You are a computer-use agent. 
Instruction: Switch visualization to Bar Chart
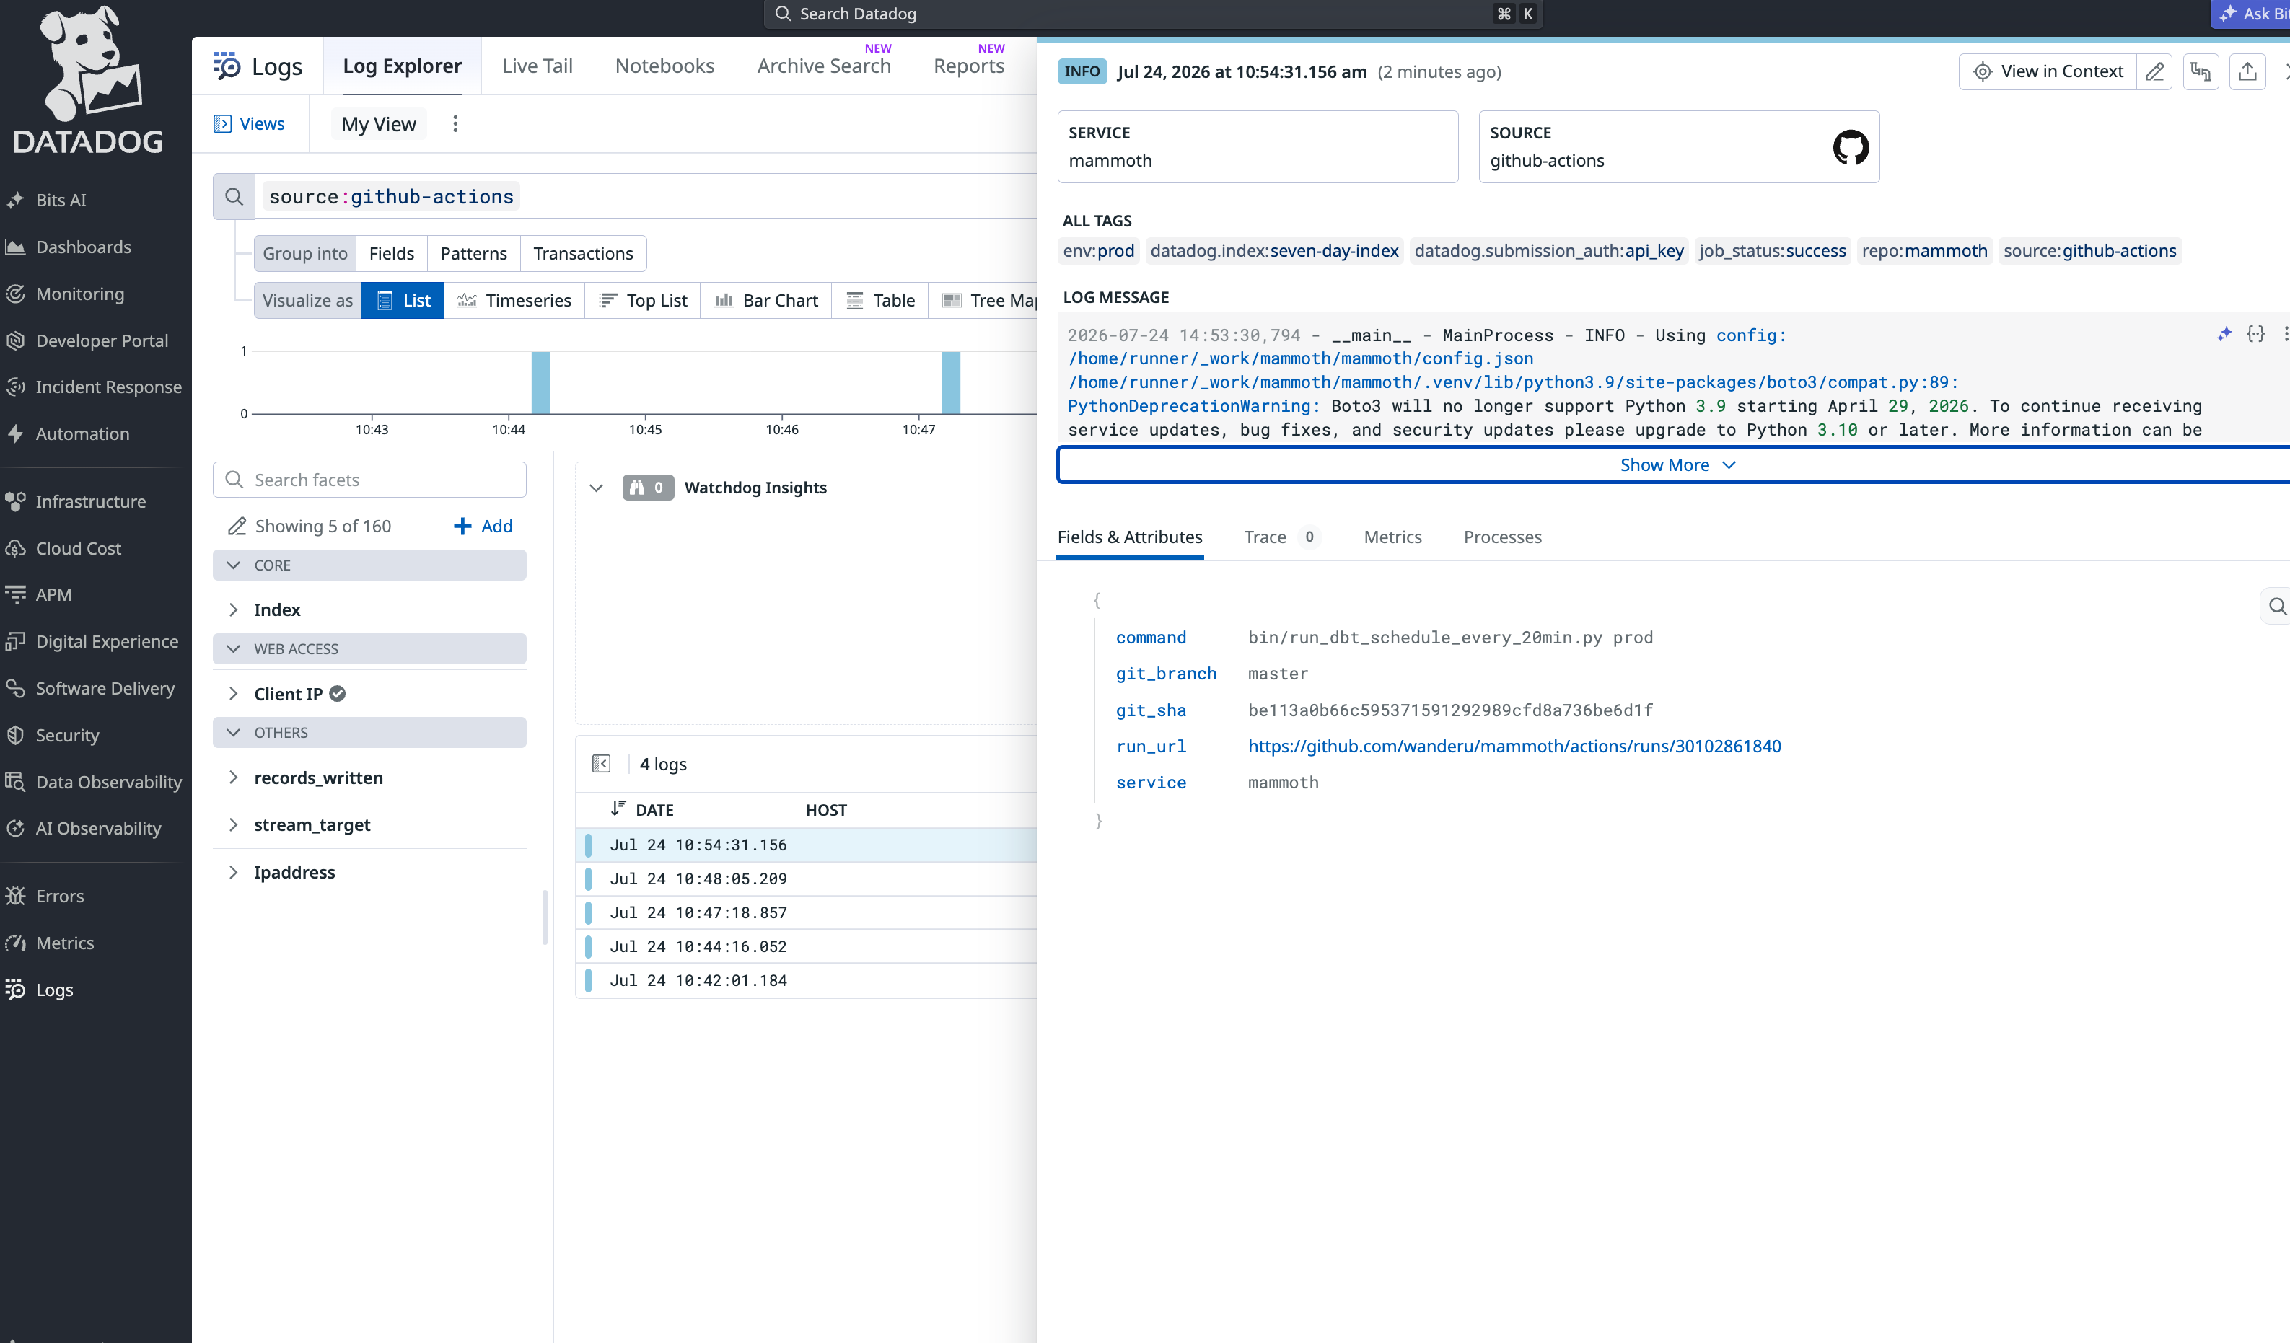pos(766,301)
